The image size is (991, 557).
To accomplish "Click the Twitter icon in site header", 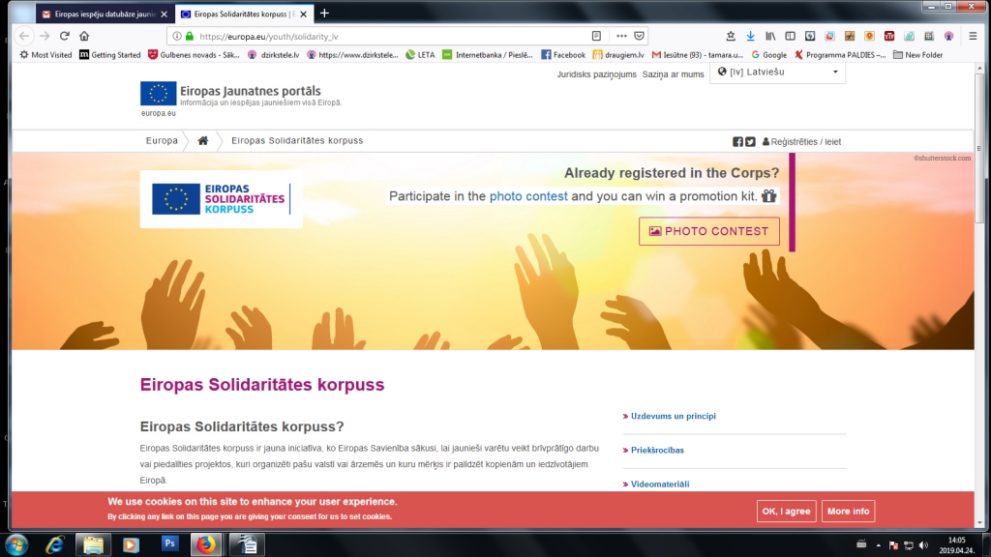I will coord(750,141).
